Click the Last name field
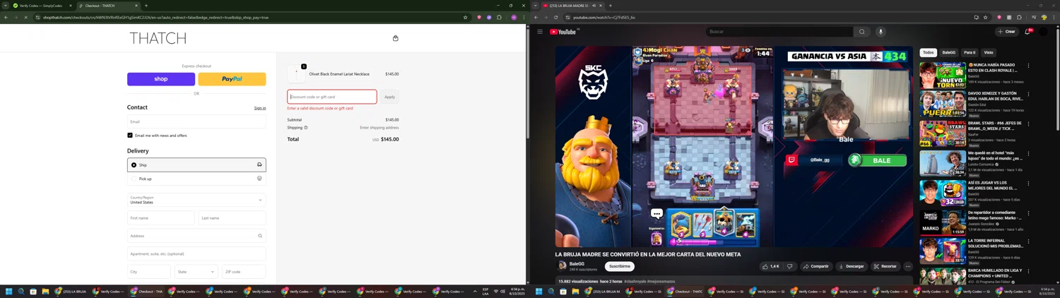The image size is (1060, 298). [232, 218]
